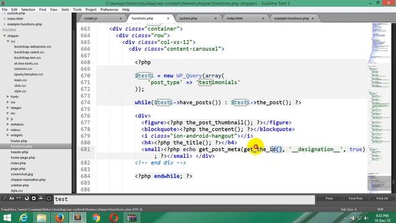
Task: Open sidebar.php in sidebar
Action: (20, 185)
